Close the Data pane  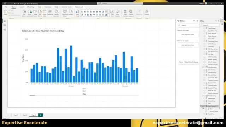coord(219,21)
